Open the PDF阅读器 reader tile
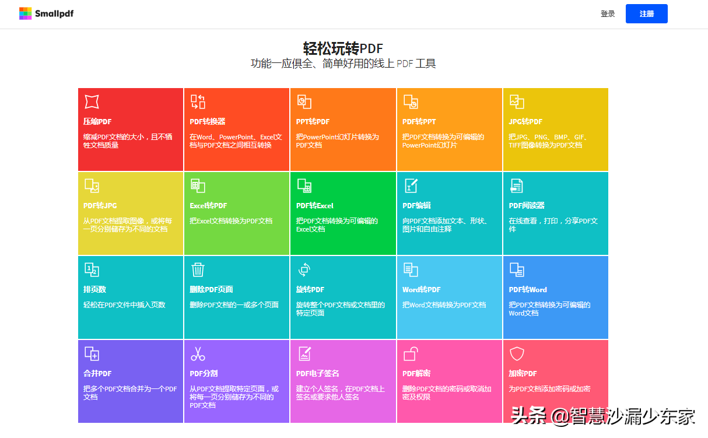This screenshot has height=438, width=708. tap(556, 213)
